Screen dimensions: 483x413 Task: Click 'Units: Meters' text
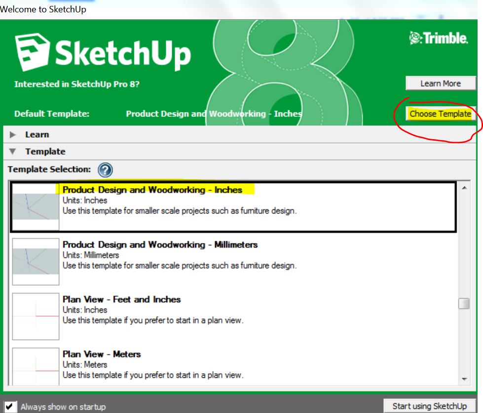pos(85,365)
